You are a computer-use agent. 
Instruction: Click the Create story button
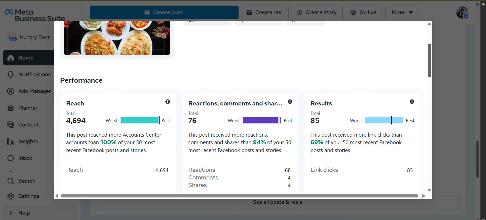pos(317,12)
